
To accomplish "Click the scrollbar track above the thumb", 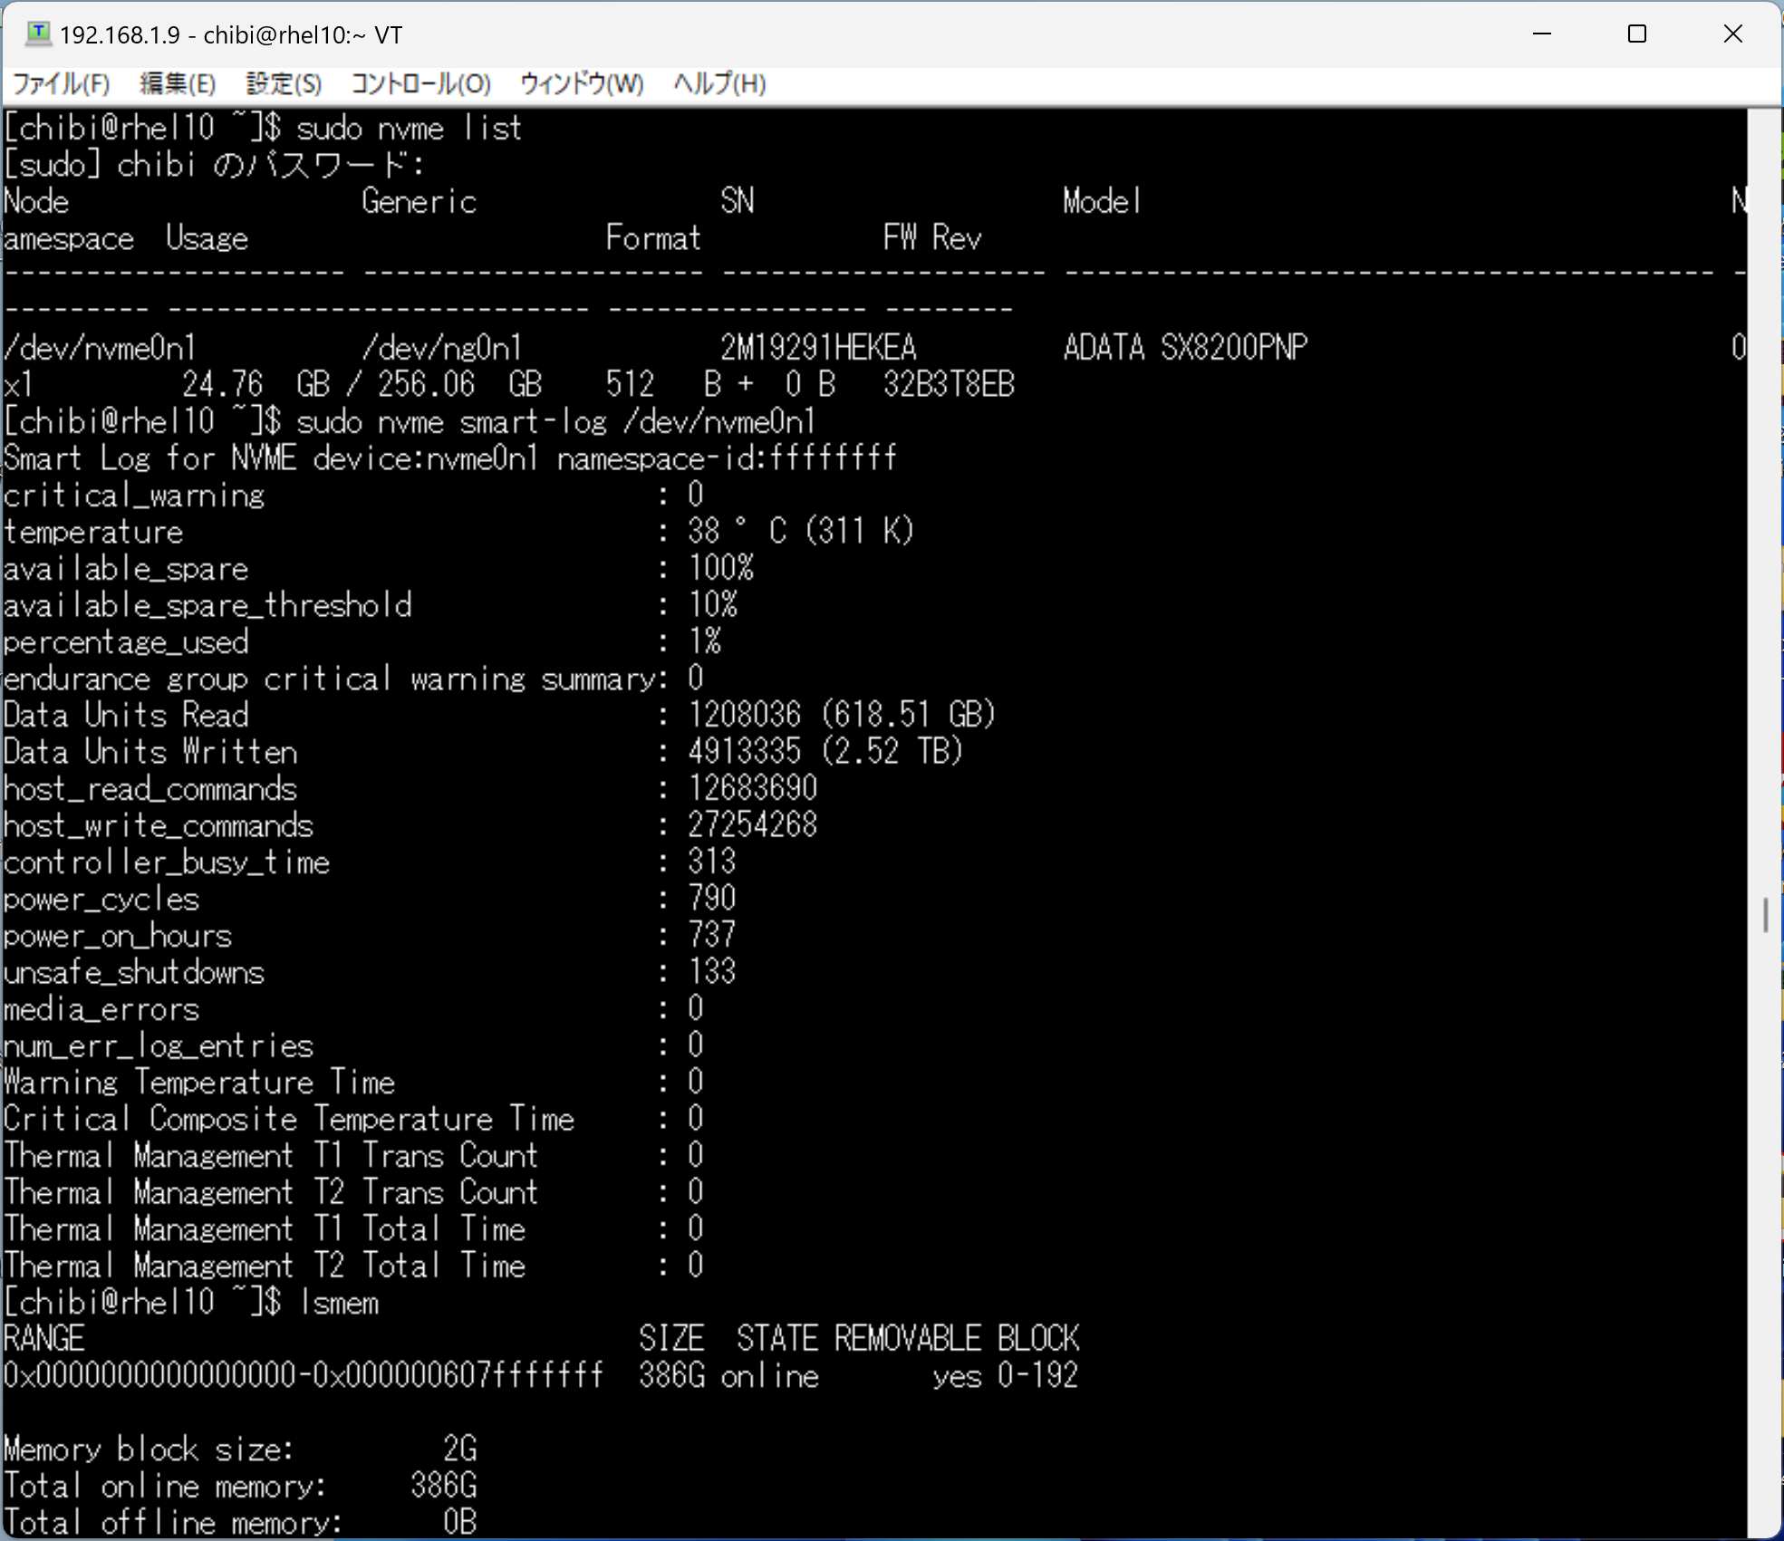I will pos(1765,498).
